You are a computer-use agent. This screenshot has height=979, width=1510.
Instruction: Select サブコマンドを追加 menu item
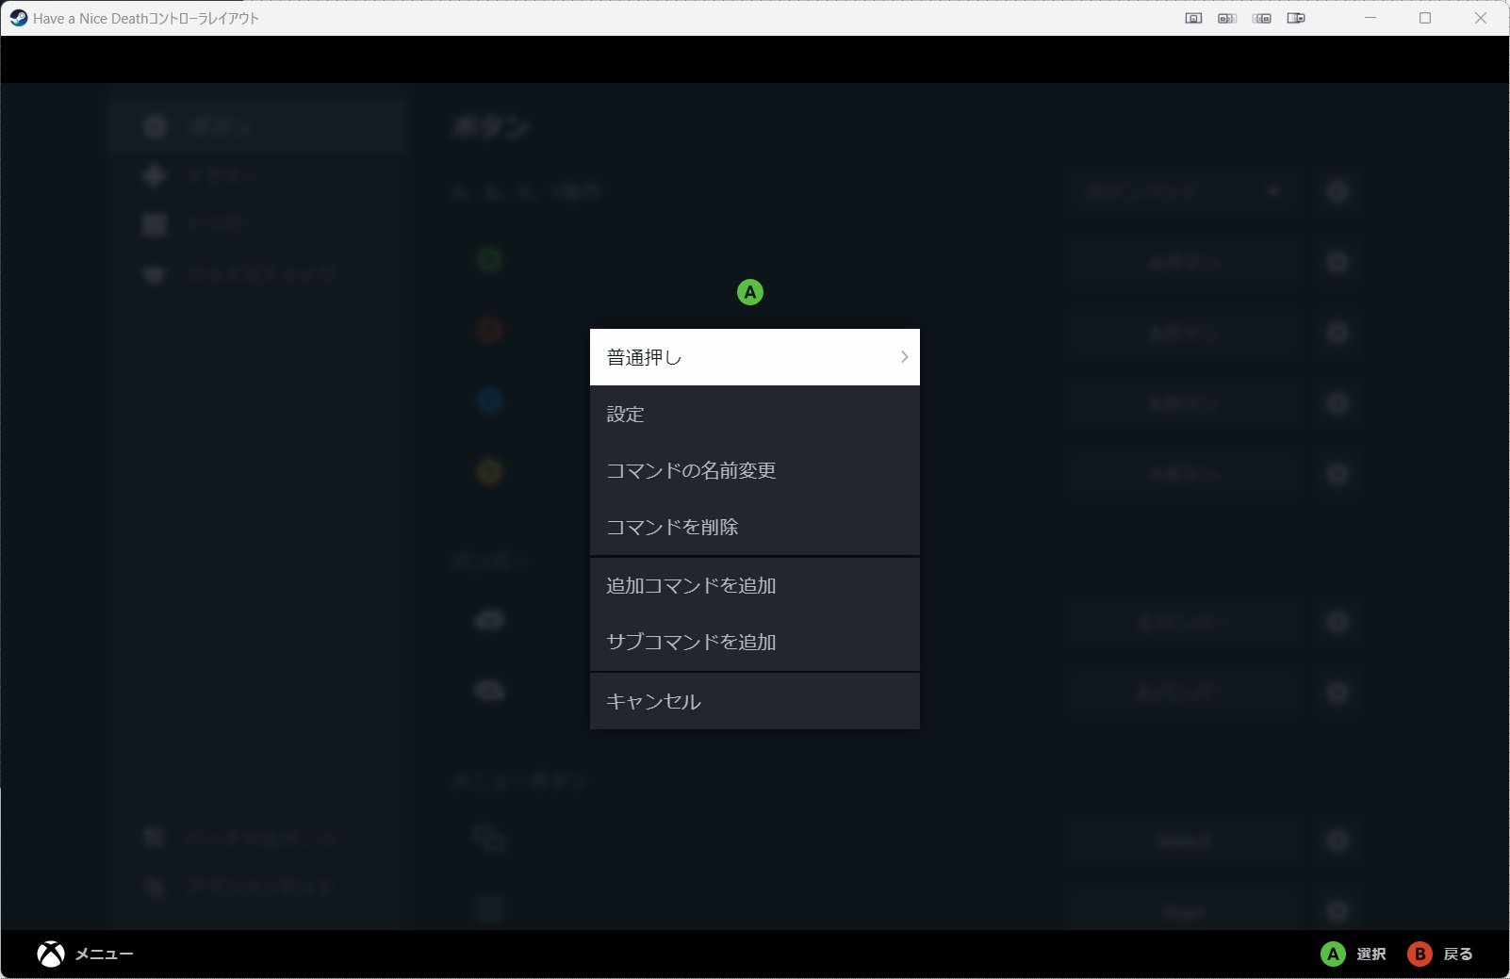point(754,642)
